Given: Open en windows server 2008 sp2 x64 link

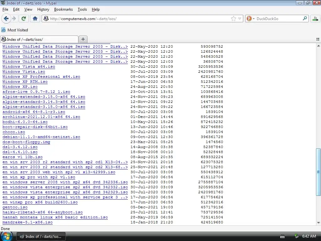Looking at the screenshot, I should (65, 182).
